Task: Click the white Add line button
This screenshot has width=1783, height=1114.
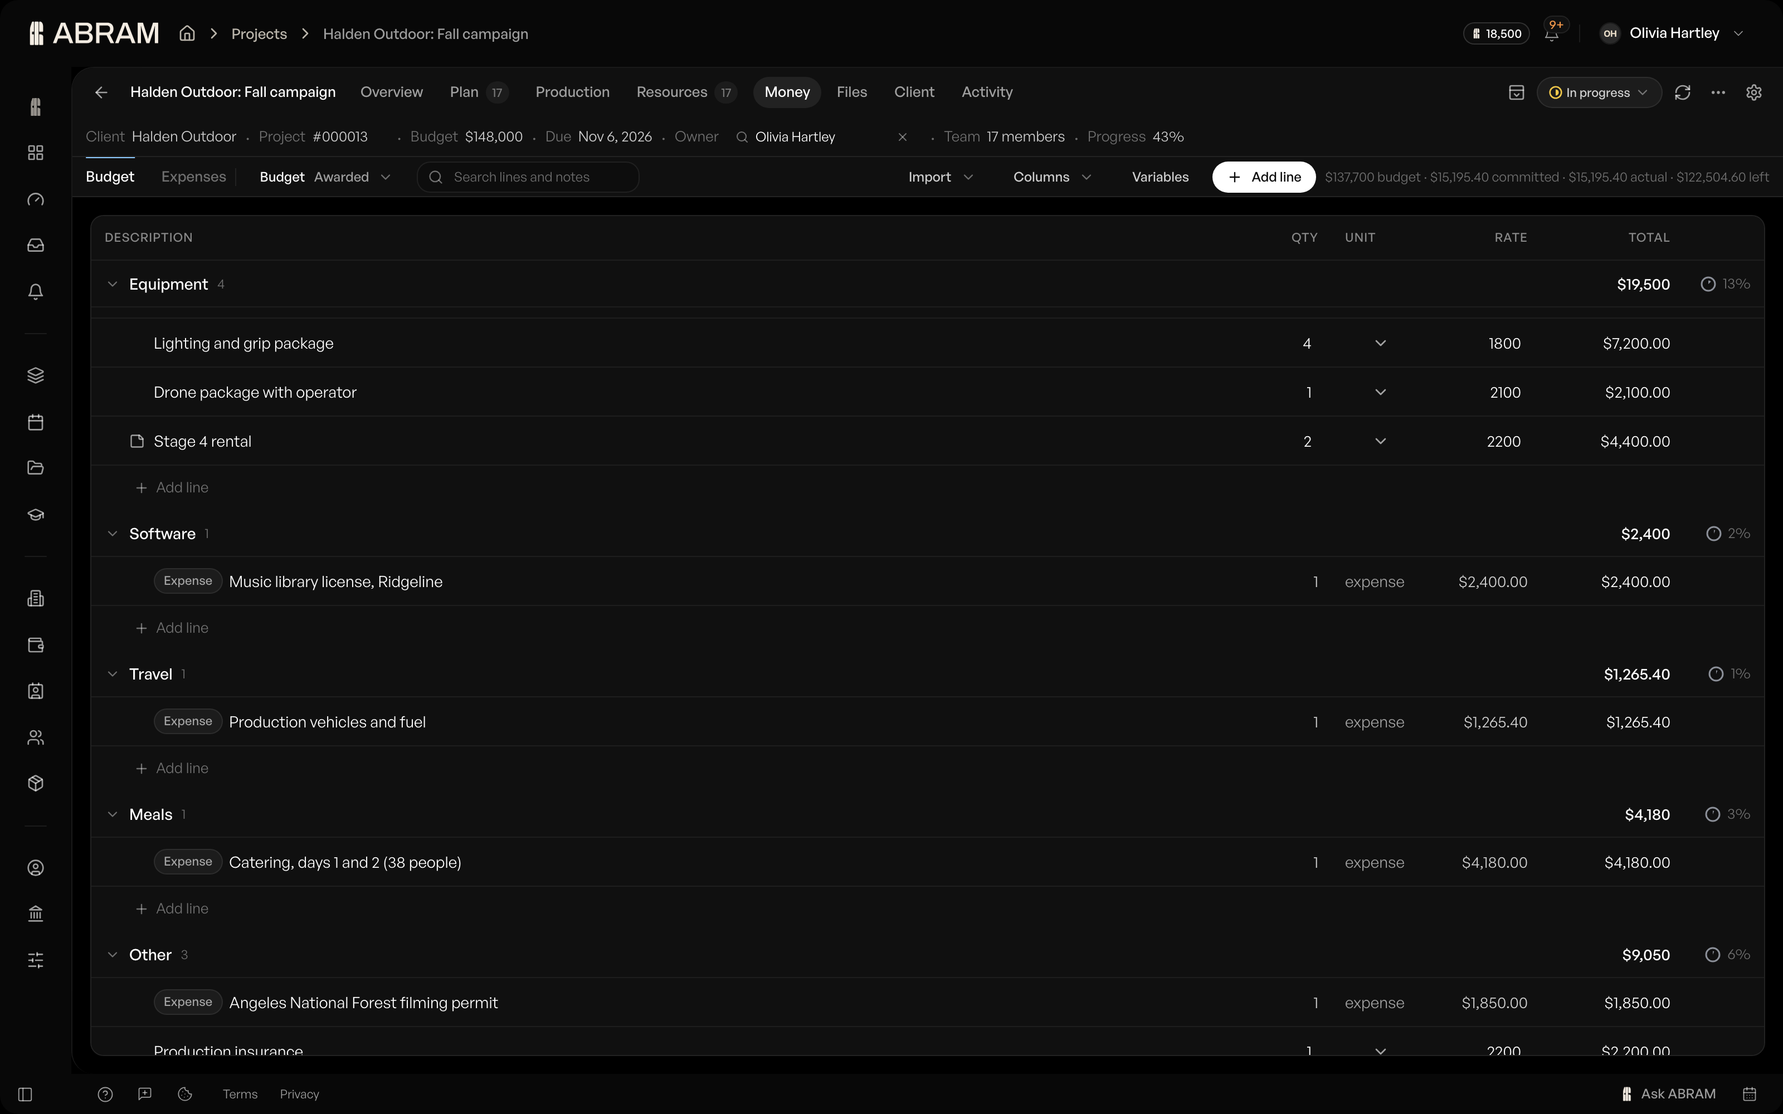Action: [1264, 177]
